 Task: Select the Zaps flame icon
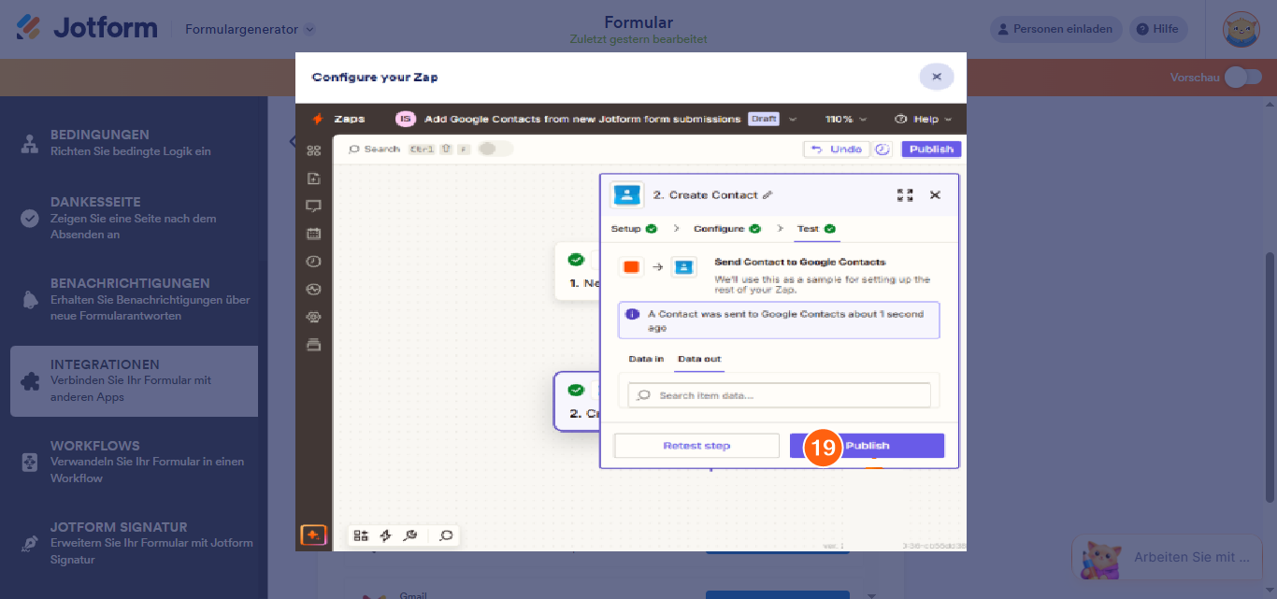point(318,119)
